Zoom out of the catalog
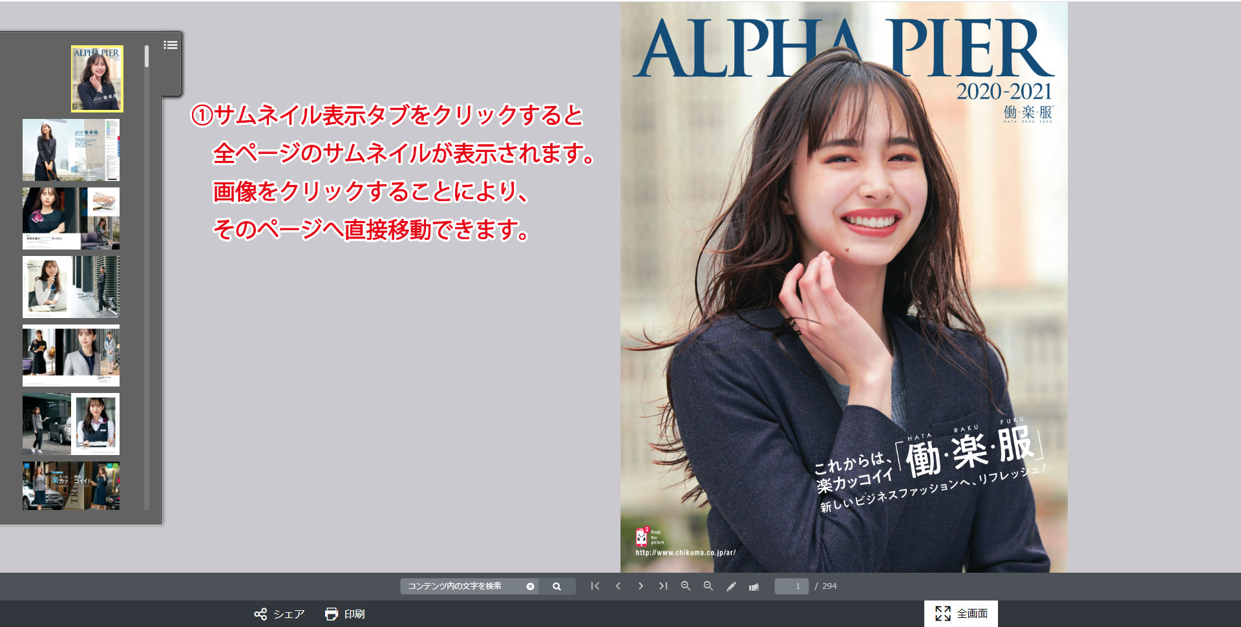The width and height of the screenshot is (1241, 627). coord(708,586)
